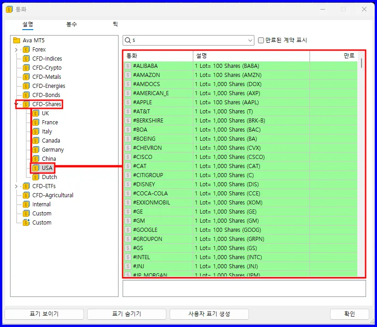The width and height of the screenshot is (377, 327).
Task: Click the Dutch symbol group icon
Action: click(x=36, y=177)
